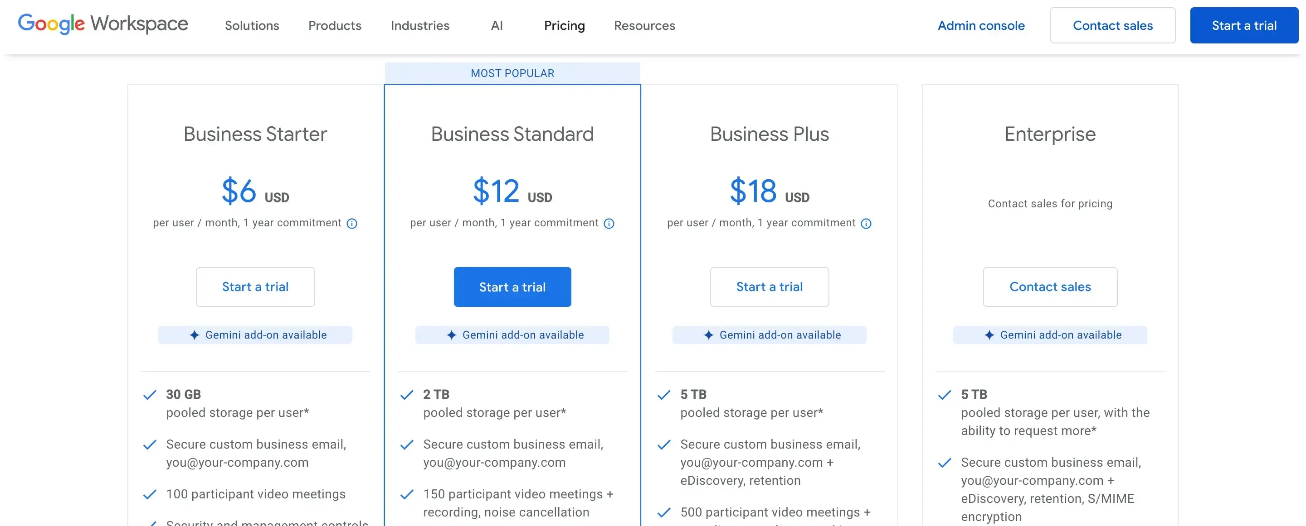This screenshot has width=1306, height=526.
Task: Open the Industries menu
Action: click(420, 25)
